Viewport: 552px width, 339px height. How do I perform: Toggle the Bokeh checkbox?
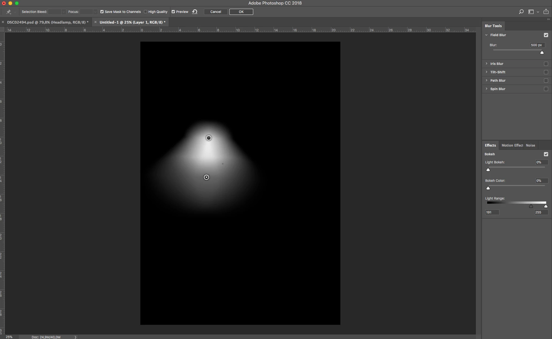(x=546, y=154)
